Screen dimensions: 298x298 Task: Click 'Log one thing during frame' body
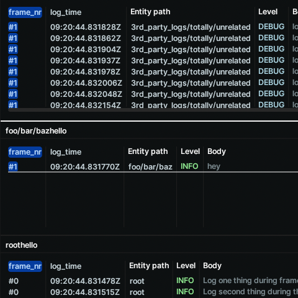point(250,281)
